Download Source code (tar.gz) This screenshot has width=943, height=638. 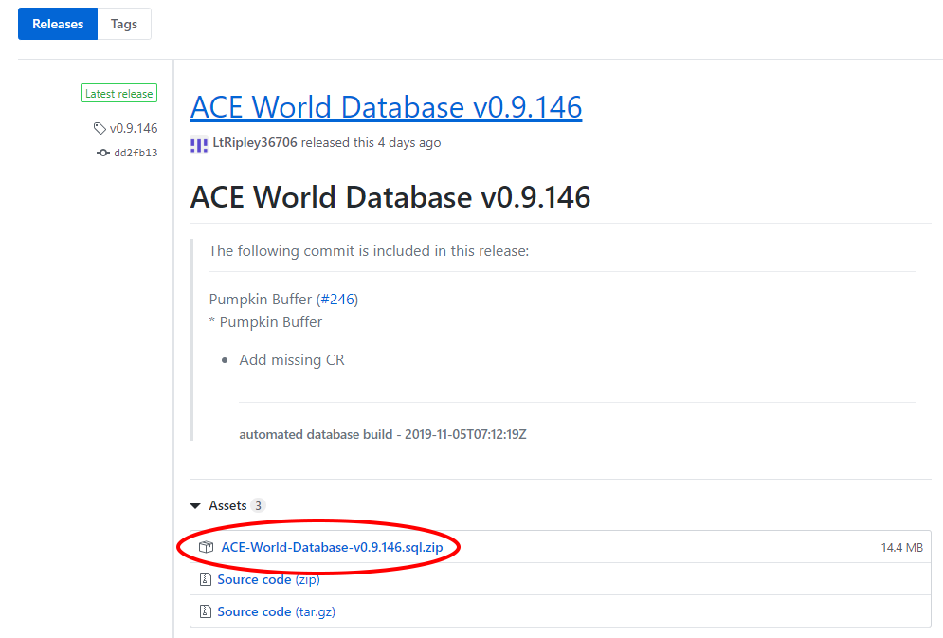point(277,611)
